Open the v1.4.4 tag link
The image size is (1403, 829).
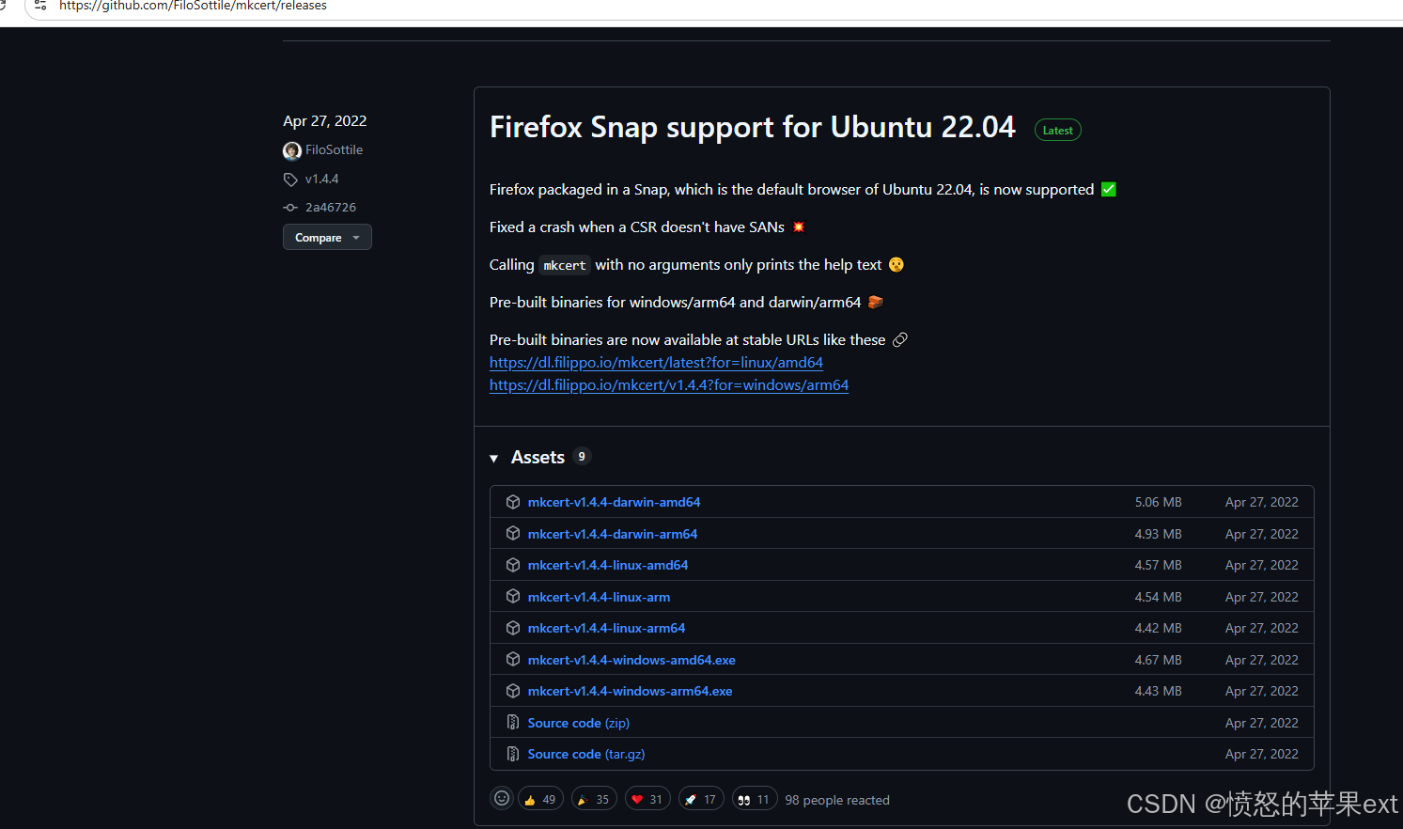pyautogui.click(x=321, y=179)
